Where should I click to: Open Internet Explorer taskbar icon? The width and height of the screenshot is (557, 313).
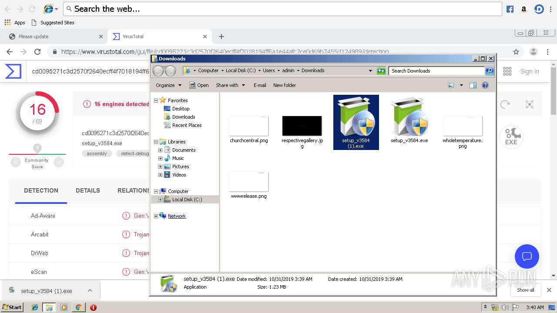[35, 307]
